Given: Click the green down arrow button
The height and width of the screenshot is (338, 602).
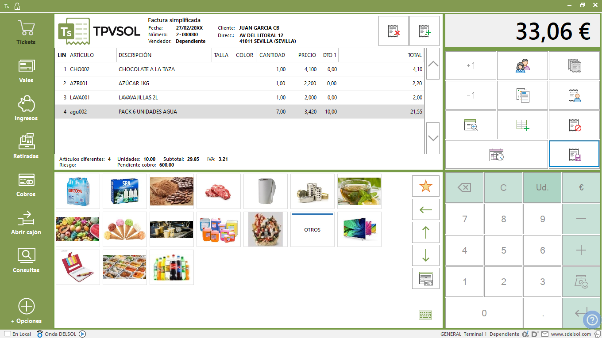Looking at the screenshot, I should click(x=425, y=255).
